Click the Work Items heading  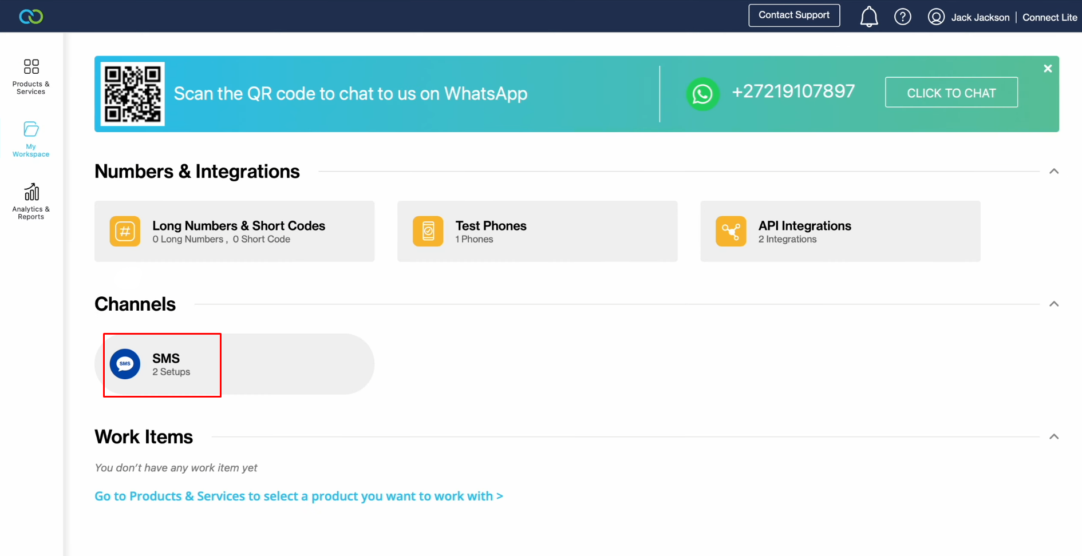click(144, 437)
